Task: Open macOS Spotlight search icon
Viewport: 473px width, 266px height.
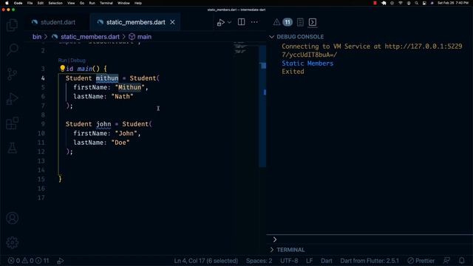Action: [x=416, y=3]
